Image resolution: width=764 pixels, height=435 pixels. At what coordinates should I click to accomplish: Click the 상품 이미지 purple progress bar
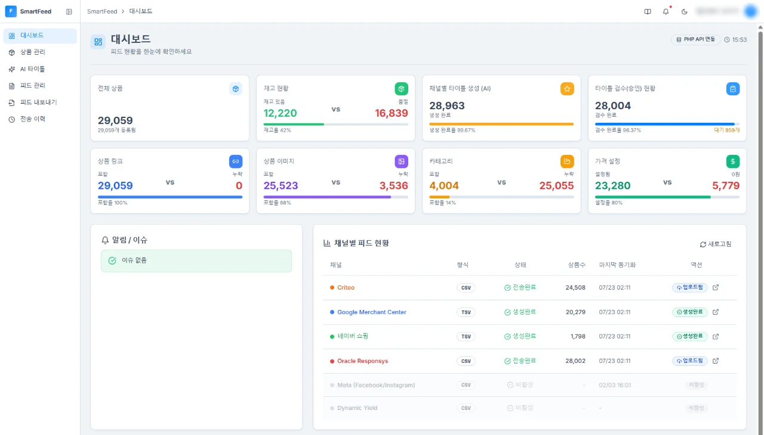tap(336, 197)
